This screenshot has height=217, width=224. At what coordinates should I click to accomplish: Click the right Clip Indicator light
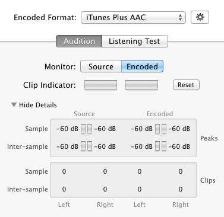(141, 85)
